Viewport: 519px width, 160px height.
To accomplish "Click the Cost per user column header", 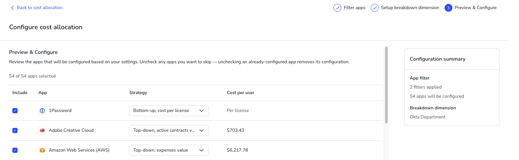I will click(240, 93).
